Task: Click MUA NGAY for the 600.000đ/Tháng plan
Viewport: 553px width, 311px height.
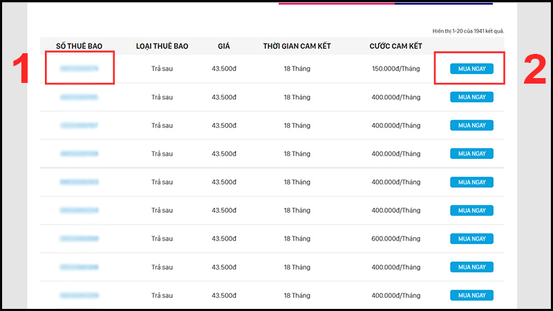Action: [x=471, y=238]
